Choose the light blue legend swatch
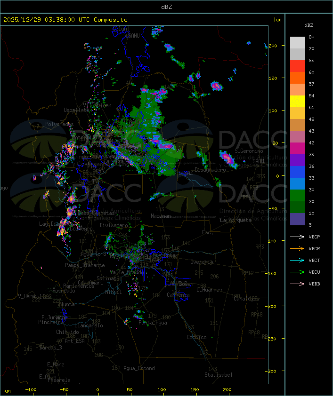333x396 pixels. tap(297, 183)
